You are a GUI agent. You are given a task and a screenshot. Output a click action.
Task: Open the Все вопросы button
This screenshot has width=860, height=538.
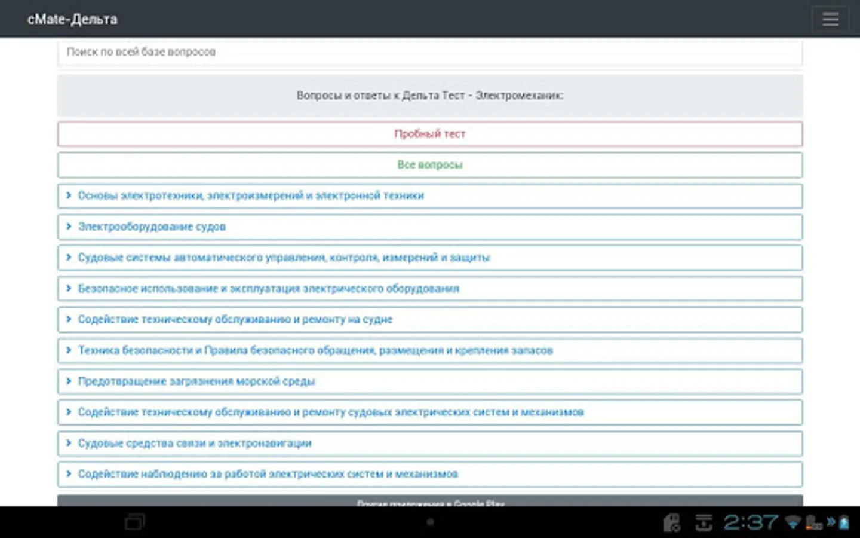[x=430, y=165]
